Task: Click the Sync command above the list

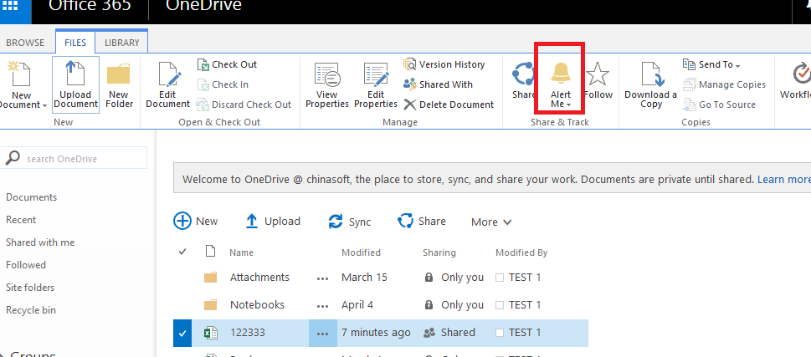Action: coord(350,222)
